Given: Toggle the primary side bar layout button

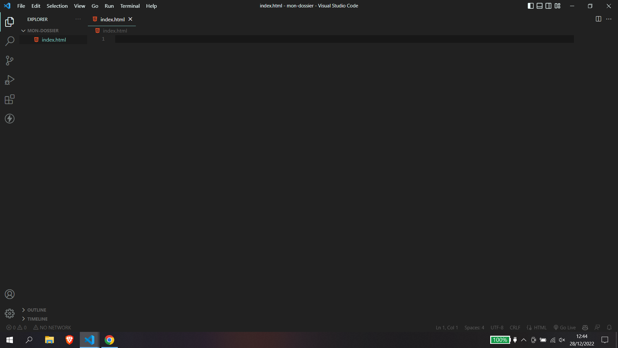Looking at the screenshot, I should pyautogui.click(x=531, y=6).
